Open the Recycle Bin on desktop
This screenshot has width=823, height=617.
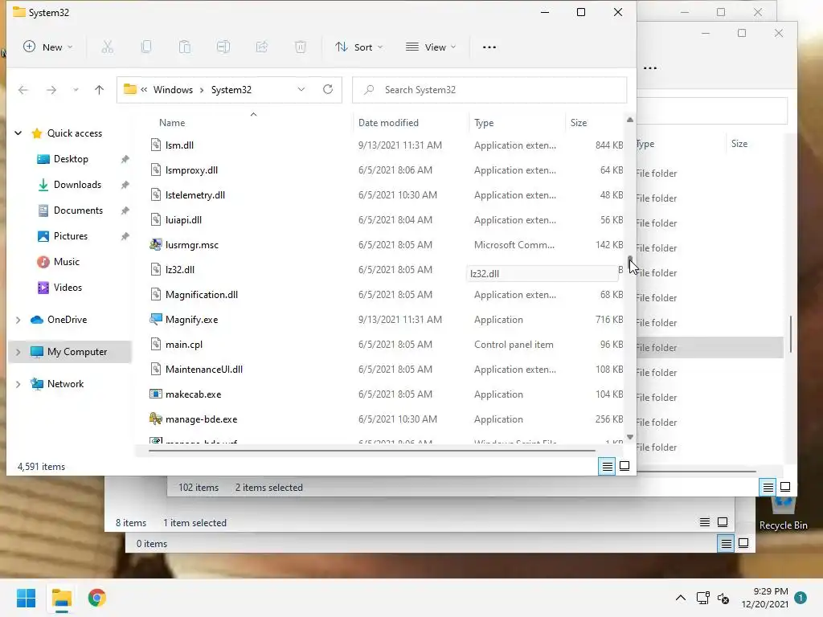pos(783,514)
